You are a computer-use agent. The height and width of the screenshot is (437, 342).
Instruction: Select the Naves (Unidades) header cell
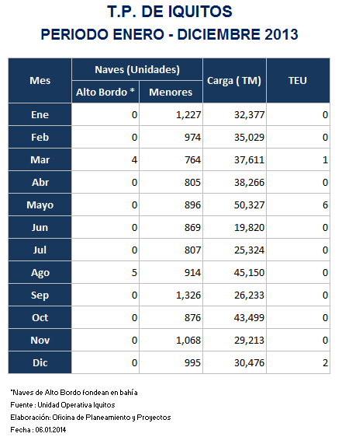137,69
